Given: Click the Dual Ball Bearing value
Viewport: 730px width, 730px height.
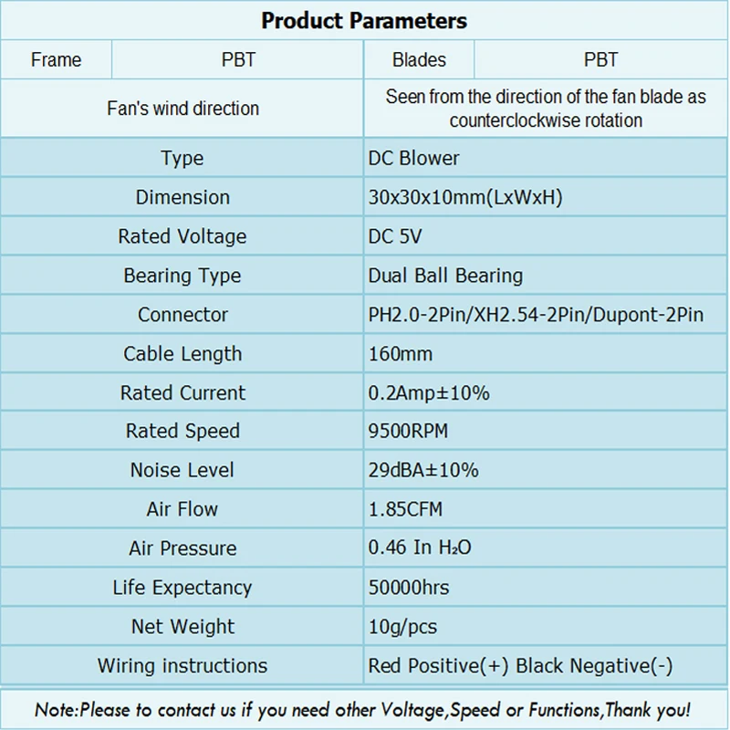Looking at the screenshot, I should coord(445,276).
